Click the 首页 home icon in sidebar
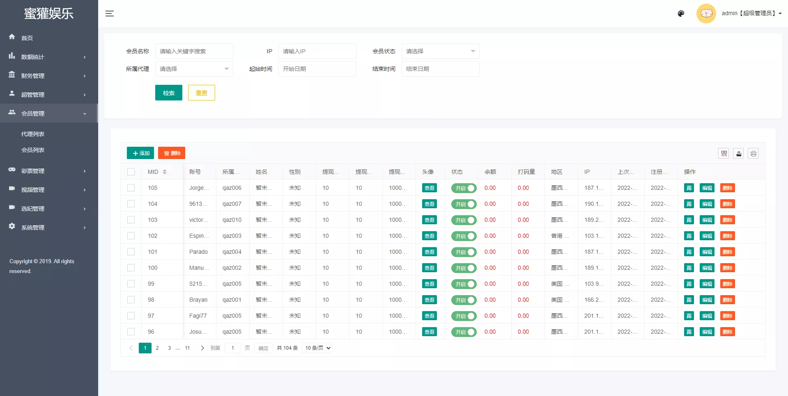 pos(12,37)
